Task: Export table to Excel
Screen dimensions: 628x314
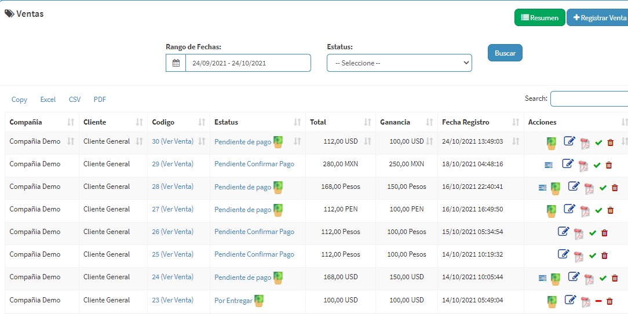Action: (x=48, y=99)
